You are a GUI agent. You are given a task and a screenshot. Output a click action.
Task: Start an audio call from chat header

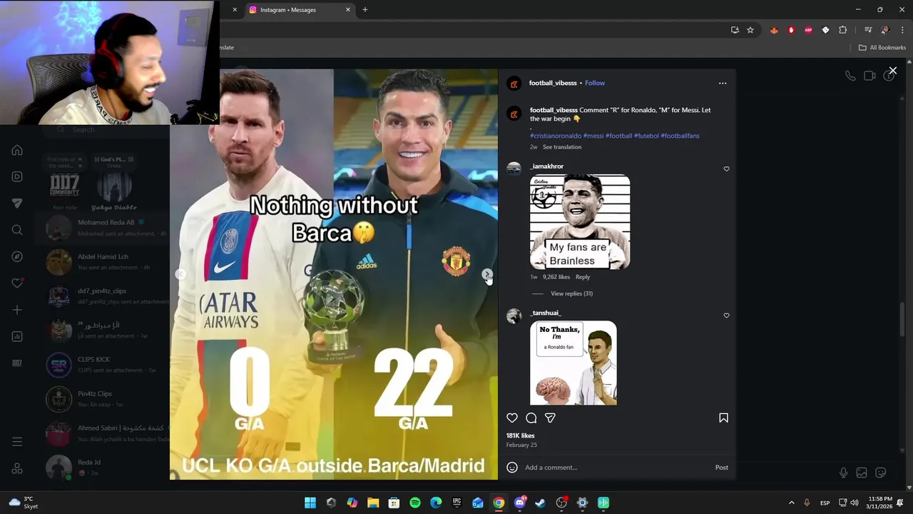click(850, 76)
